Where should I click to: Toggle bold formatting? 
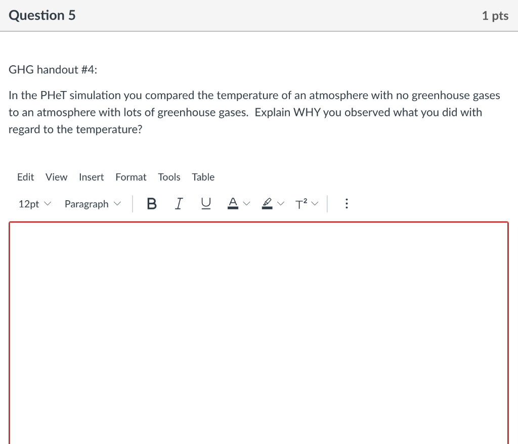coord(151,203)
